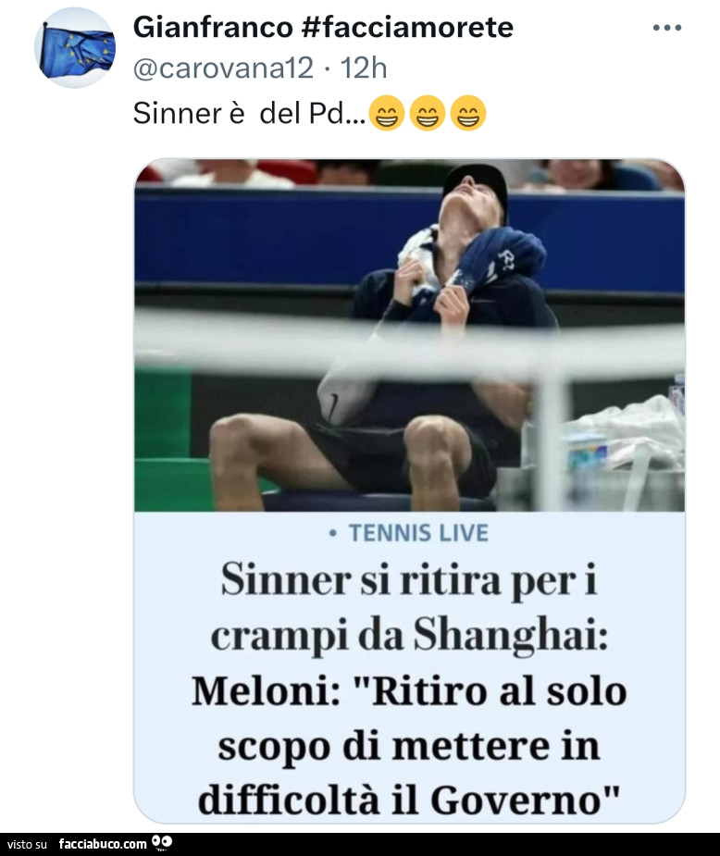Click the 'crampi da Shanghai:' headline line
Image resolution: width=720 pixels, height=856 pixels.
[x=409, y=637]
